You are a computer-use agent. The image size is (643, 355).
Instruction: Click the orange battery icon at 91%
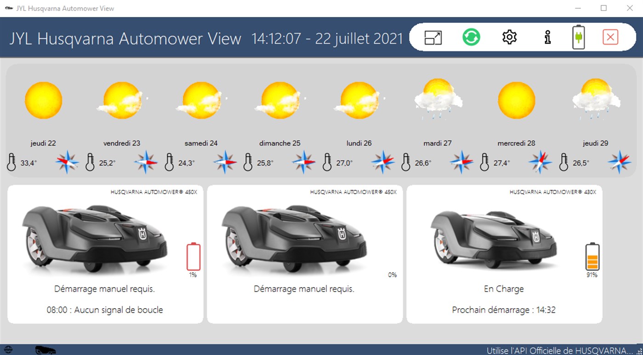(592, 256)
